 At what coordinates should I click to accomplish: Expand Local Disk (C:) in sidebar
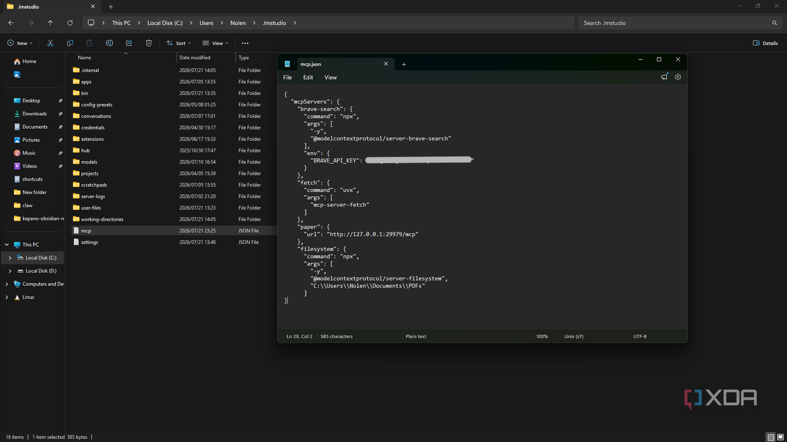point(10,258)
